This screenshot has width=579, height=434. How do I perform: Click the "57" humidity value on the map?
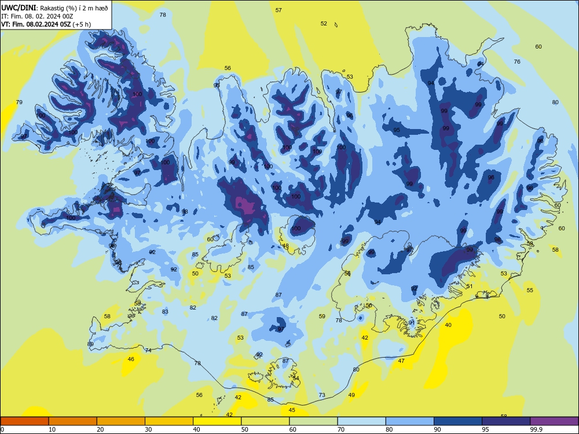(x=279, y=10)
